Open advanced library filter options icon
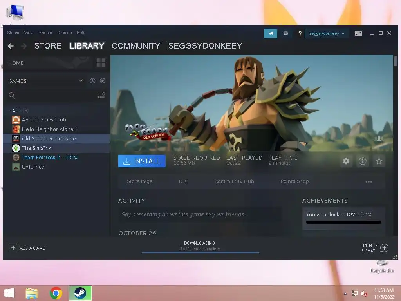 point(101,96)
